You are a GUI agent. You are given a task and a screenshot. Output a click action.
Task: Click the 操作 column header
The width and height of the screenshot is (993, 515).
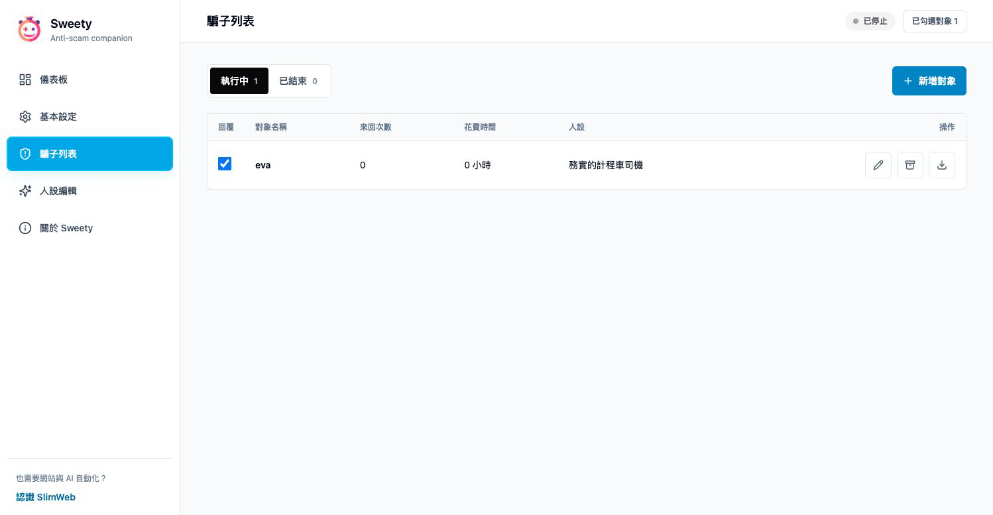pos(947,127)
